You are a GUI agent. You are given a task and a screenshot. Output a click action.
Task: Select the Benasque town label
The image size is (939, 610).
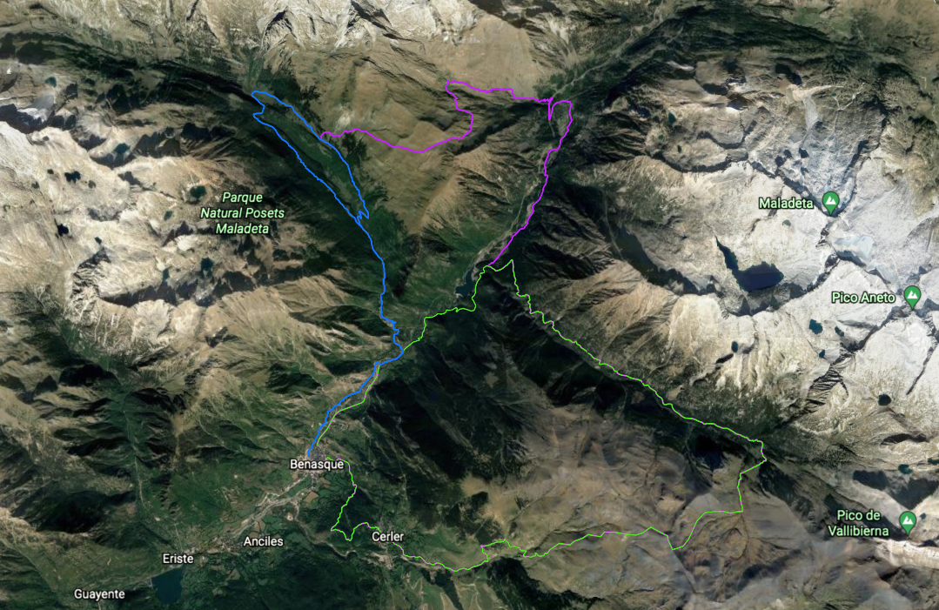coord(316,465)
